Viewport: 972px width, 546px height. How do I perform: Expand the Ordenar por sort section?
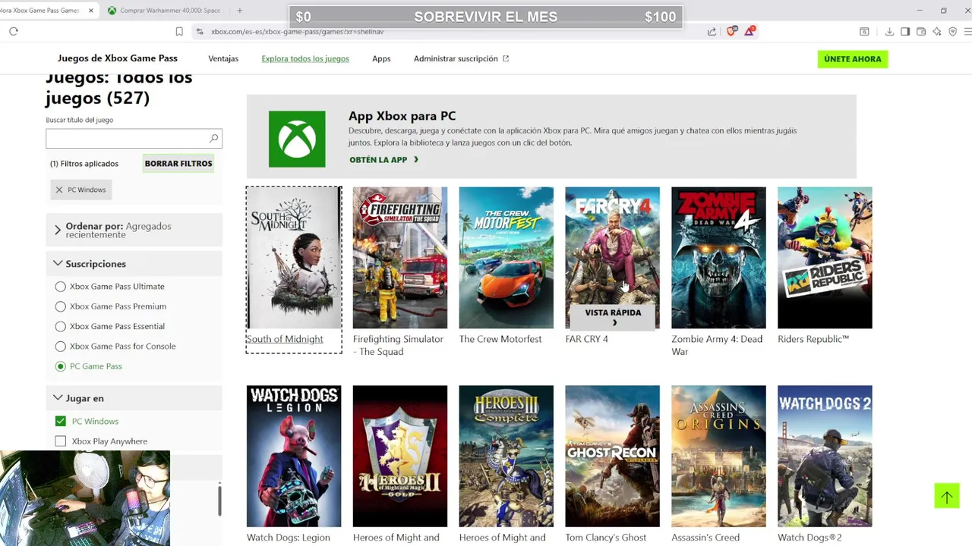coord(134,230)
